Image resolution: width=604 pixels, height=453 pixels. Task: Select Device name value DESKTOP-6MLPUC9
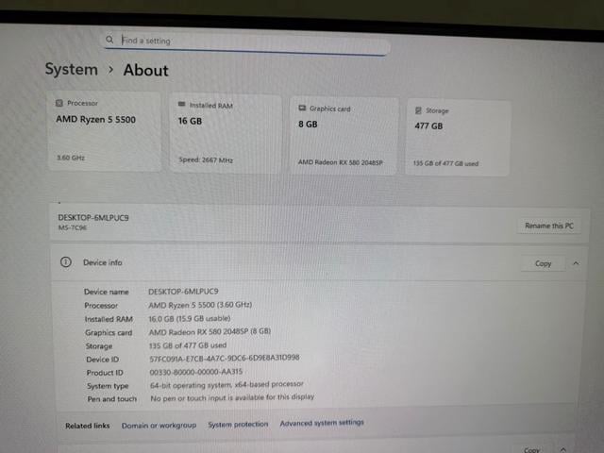183,292
